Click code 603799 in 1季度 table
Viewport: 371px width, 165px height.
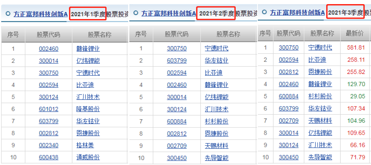coord(48,121)
